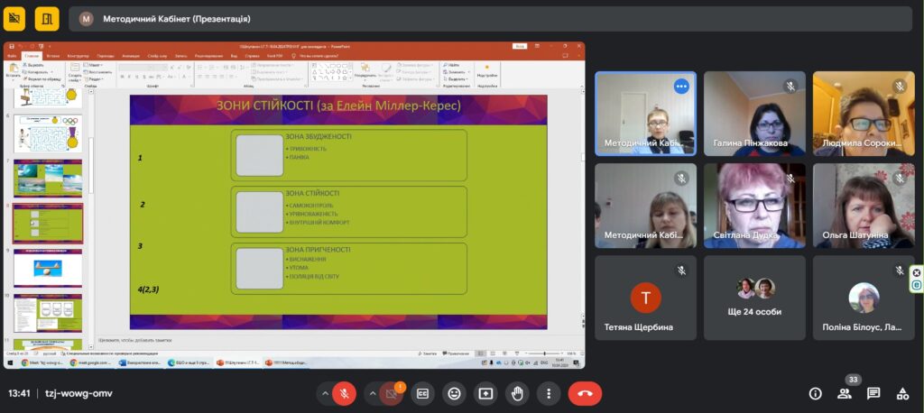Click the Методичний Кабінет (Презентація) title bar
The height and width of the screenshot is (413, 924).
coord(490,19)
